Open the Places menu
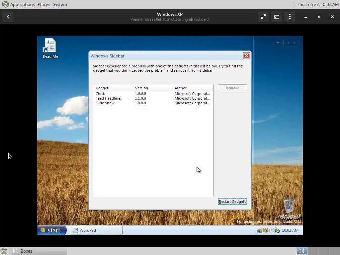The image size is (340, 255). coord(43,4)
